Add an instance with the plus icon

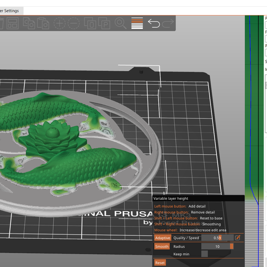tap(60, 23)
